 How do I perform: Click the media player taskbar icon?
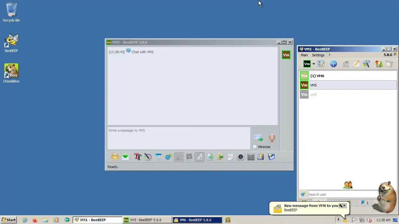pos(56,220)
